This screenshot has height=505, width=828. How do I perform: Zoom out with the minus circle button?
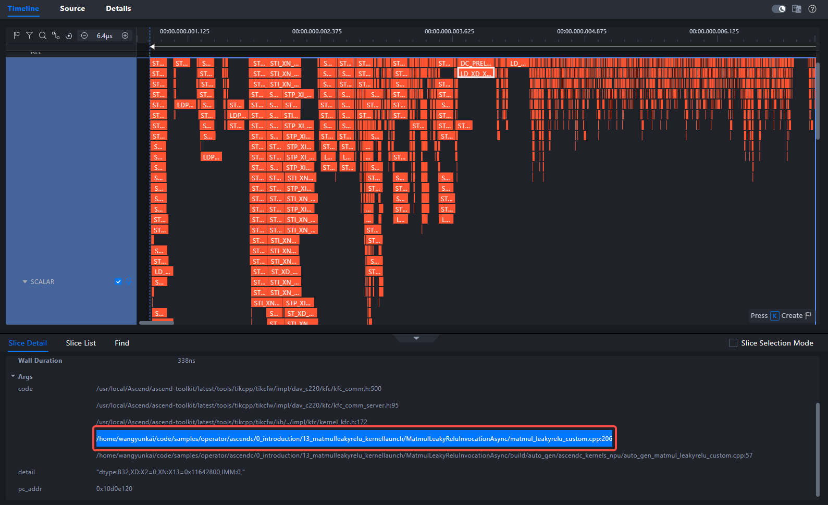coord(84,35)
